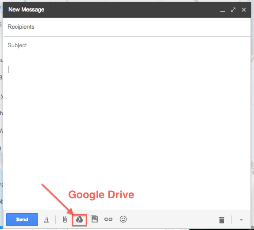Screen dimensions: 254x230
Task: Discard the draft with the trash icon
Action: (x=221, y=220)
